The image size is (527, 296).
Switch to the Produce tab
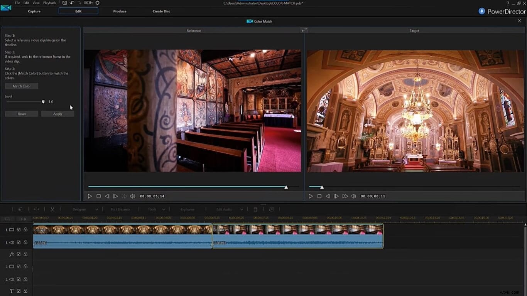120,11
